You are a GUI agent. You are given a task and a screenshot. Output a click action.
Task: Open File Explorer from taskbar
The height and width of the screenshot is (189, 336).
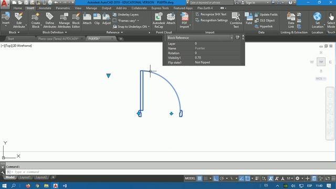point(46,186)
